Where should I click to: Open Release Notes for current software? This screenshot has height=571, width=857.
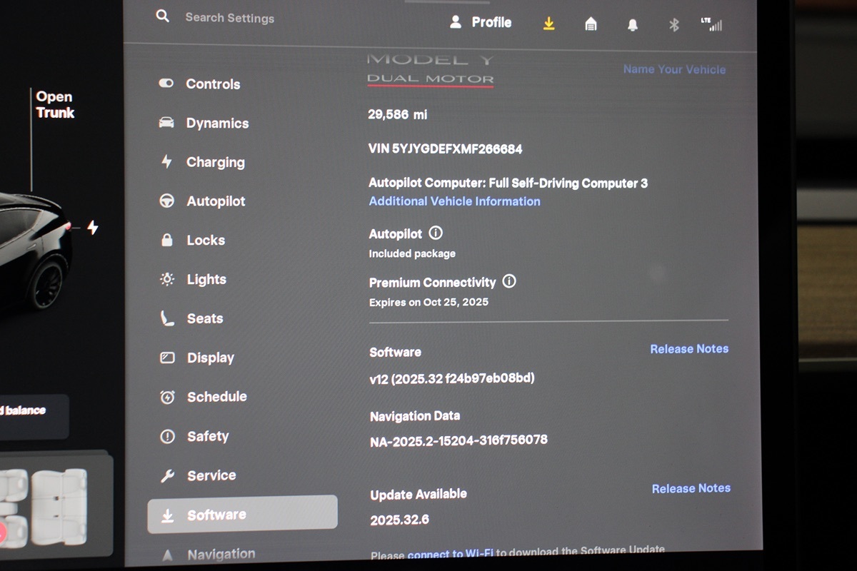(689, 349)
